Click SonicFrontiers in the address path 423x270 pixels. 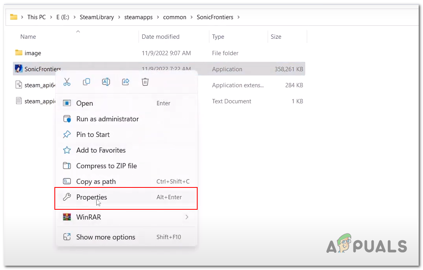click(215, 17)
